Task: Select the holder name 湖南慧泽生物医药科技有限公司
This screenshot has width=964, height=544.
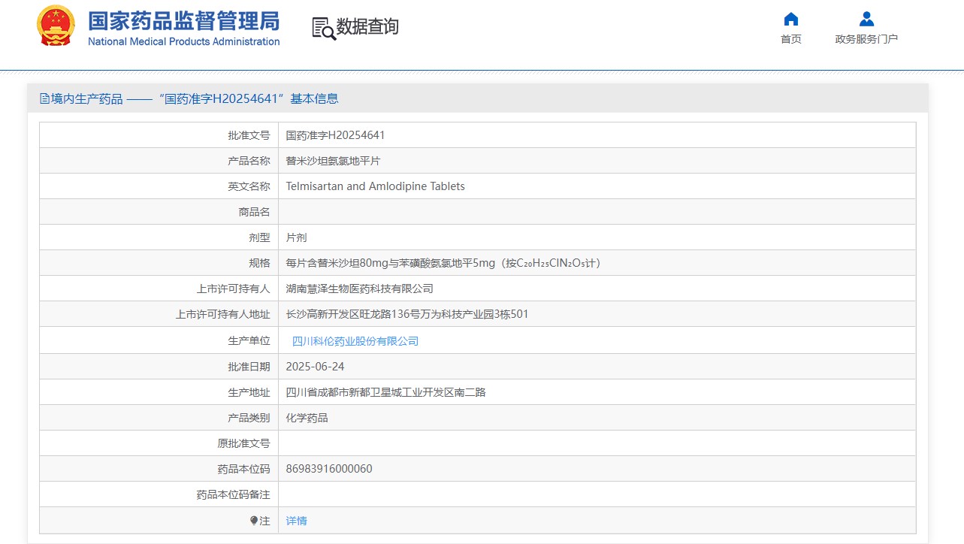Action: pos(360,289)
